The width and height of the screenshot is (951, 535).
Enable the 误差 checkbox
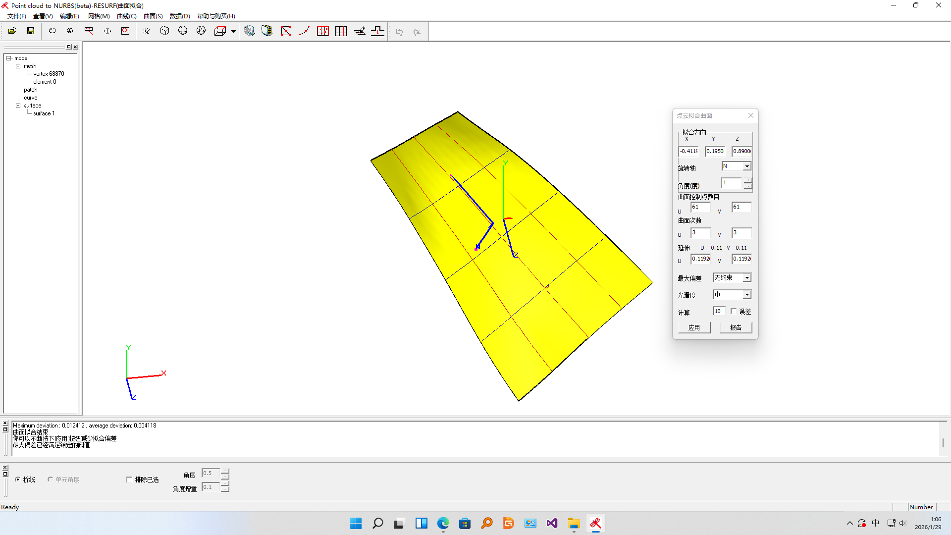pos(734,312)
